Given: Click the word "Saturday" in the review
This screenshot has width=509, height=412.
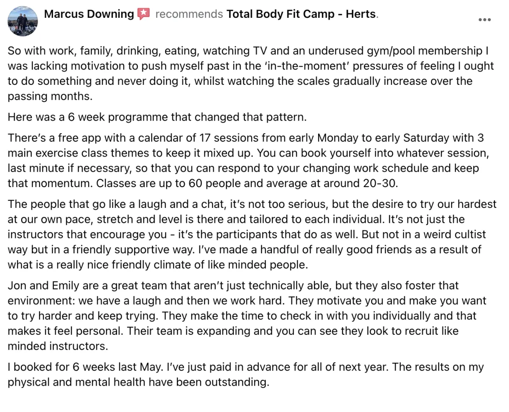Looking at the screenshot, I should pos(429,138).
